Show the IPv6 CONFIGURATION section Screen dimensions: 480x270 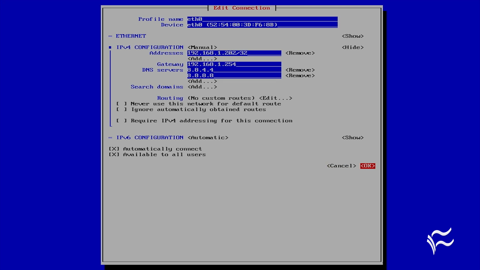(353, 137)
